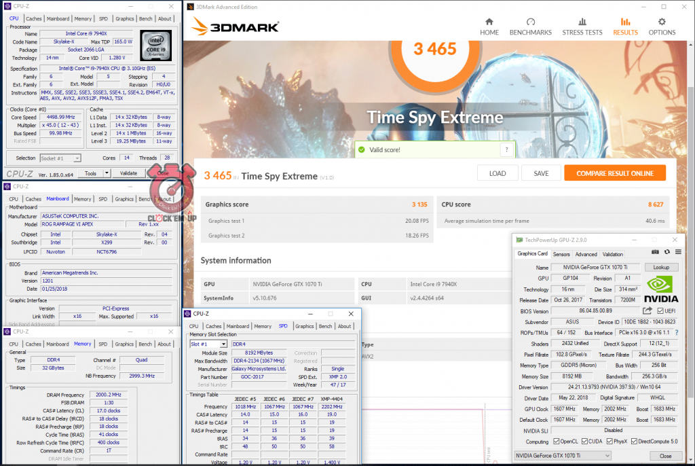
Task: Click the Lookup button in GPU-Z
Action: coord(660,268)
